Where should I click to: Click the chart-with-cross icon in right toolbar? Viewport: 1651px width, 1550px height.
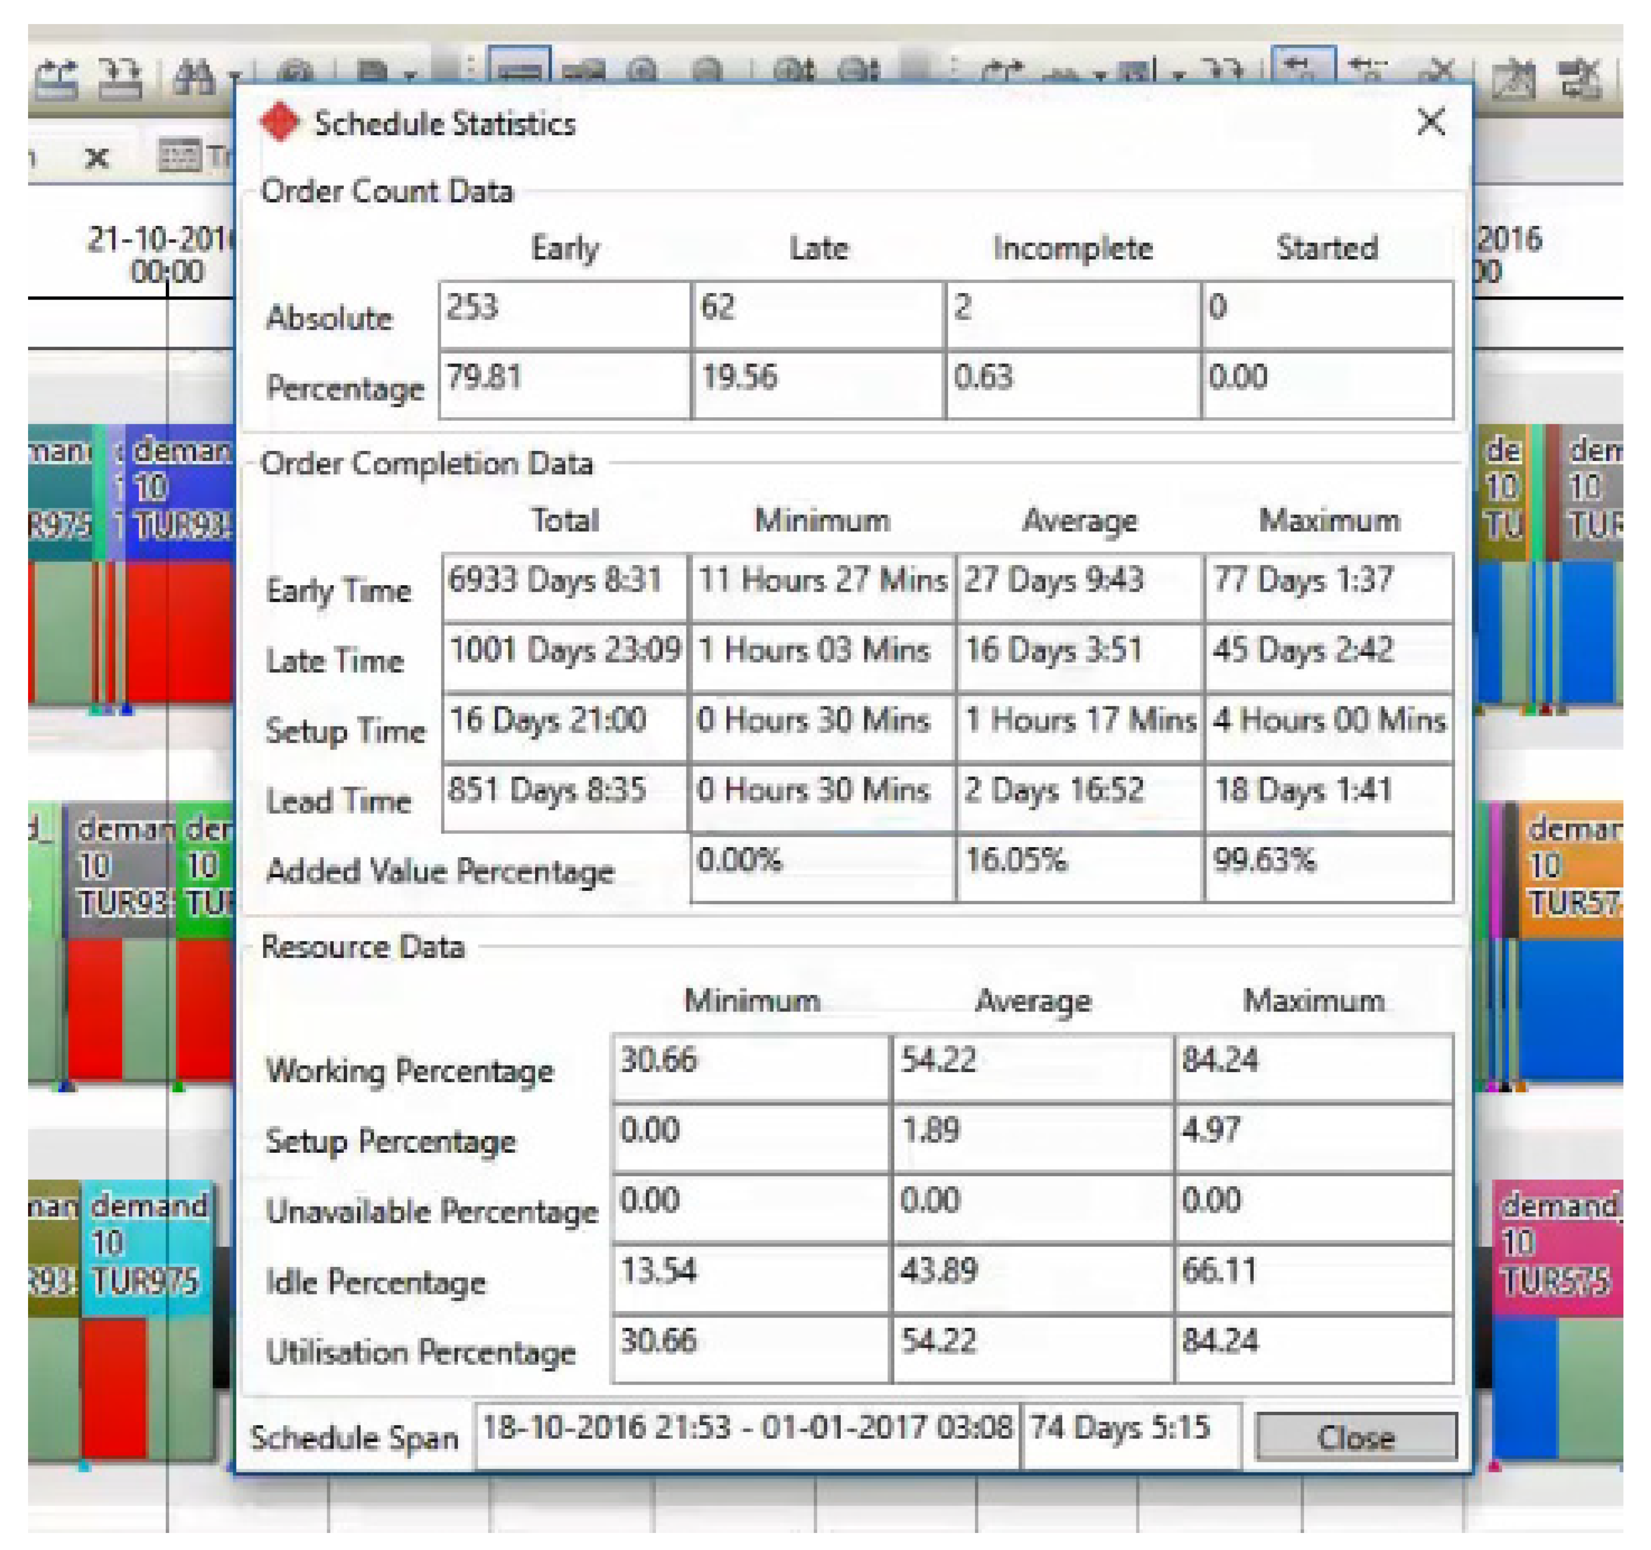[1513, 81]
